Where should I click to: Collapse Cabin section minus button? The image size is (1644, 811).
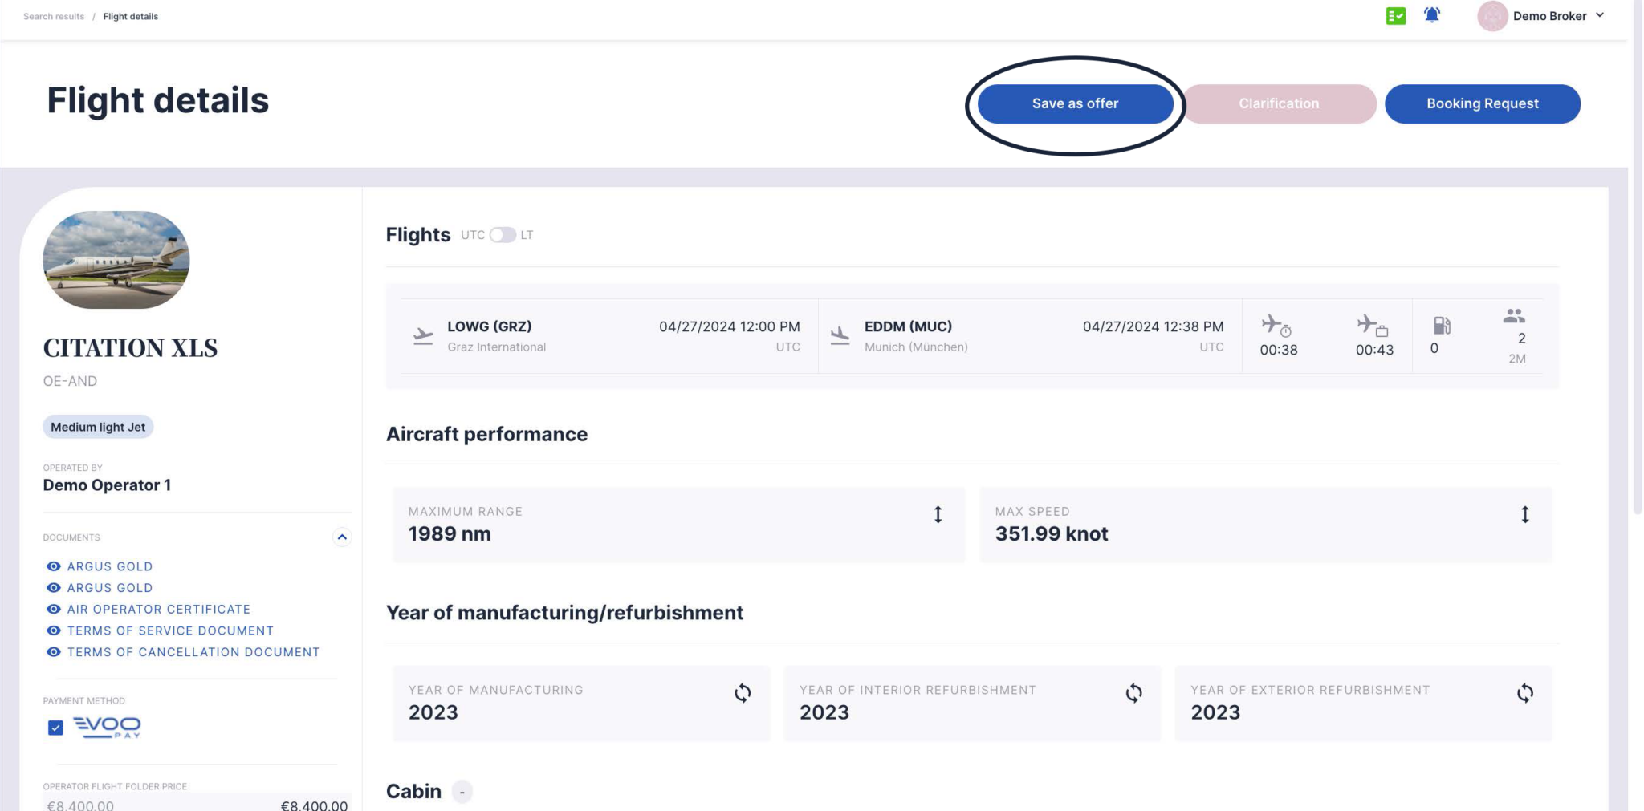tap(462, 792)
